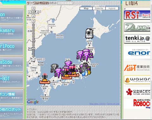The width and height of the screenshot is (152, 120).
Task: Pan the map left with arrow button
Action: (29, 12)
